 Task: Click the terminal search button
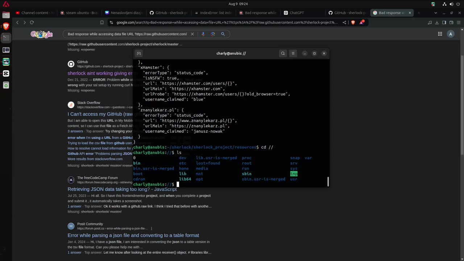tap(283, 53)
